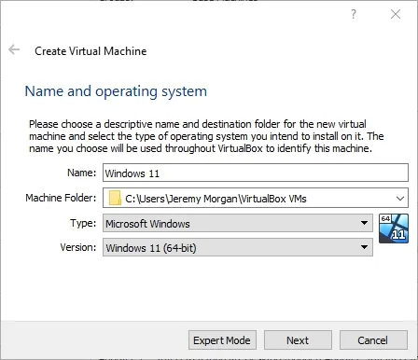Click the 'Name:' label
The width and height of the screenshot is (418, 360).
(82, 173)
